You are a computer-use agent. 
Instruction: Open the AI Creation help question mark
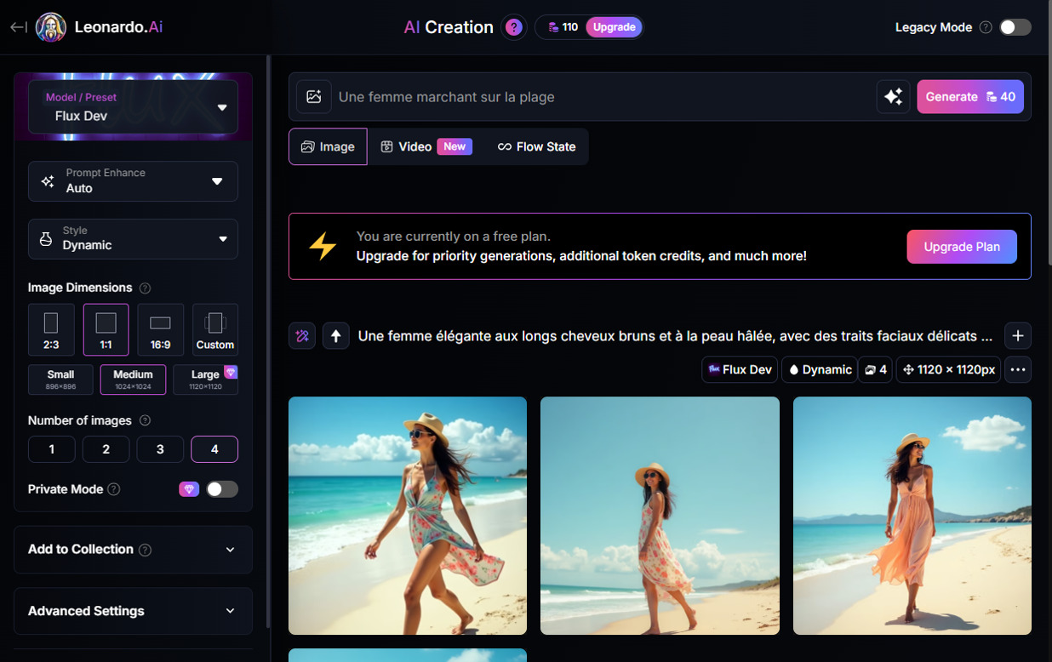coord(513,27)
